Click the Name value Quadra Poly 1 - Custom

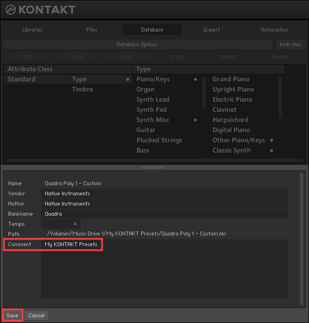point(73,184)
